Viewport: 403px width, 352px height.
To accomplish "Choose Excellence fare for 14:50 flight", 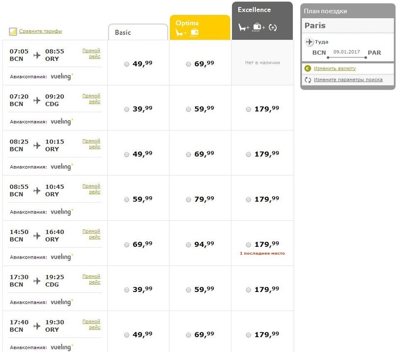I will 249,244.
